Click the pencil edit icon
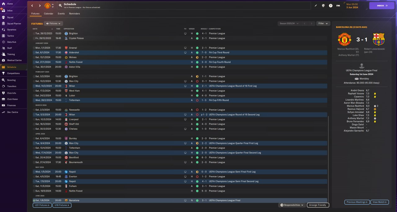Screen dimensions: 397x212 pyautogui.click(x=316, y=6)
